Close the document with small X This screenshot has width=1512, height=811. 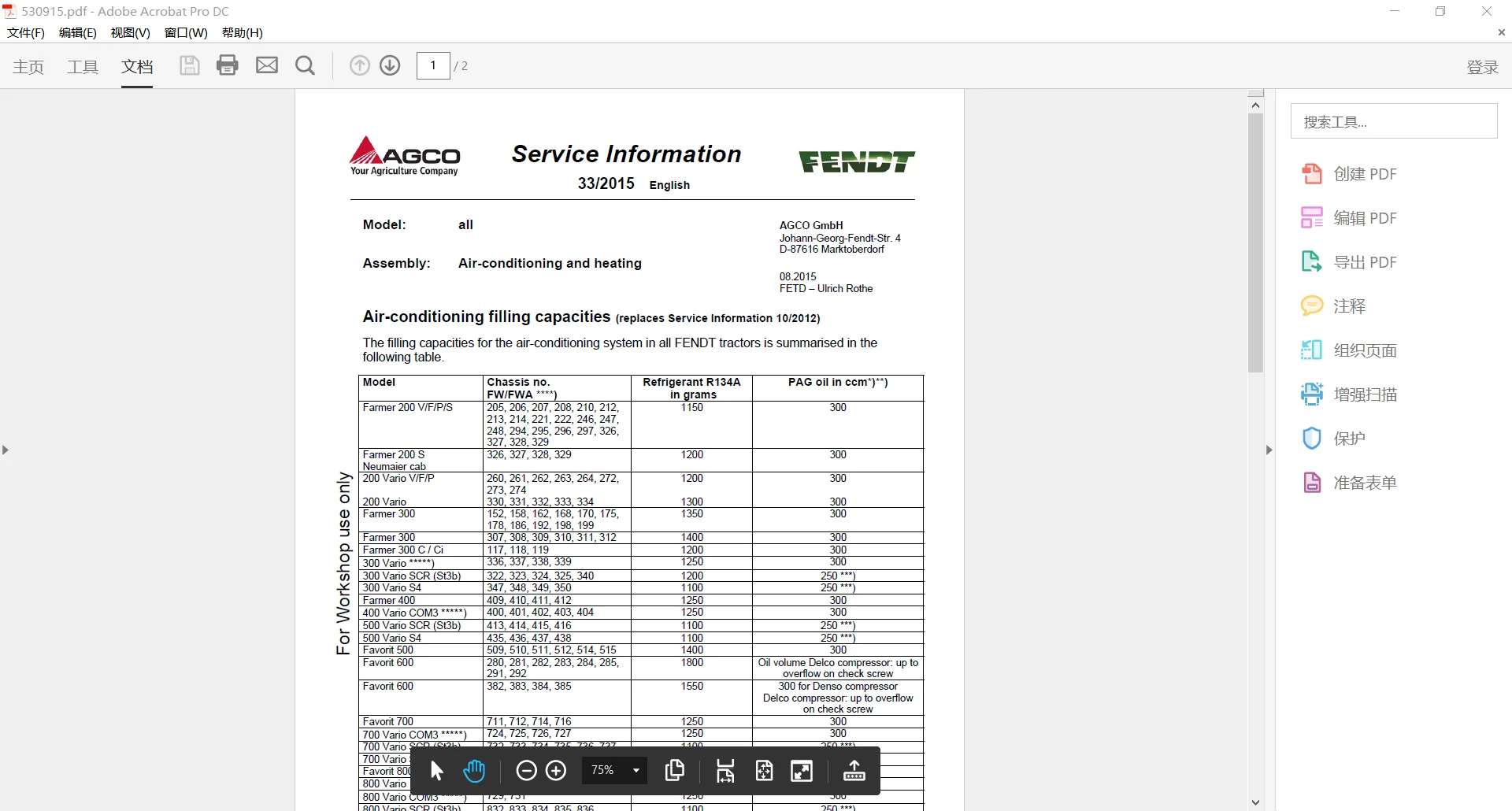[x=1501, y=32]
